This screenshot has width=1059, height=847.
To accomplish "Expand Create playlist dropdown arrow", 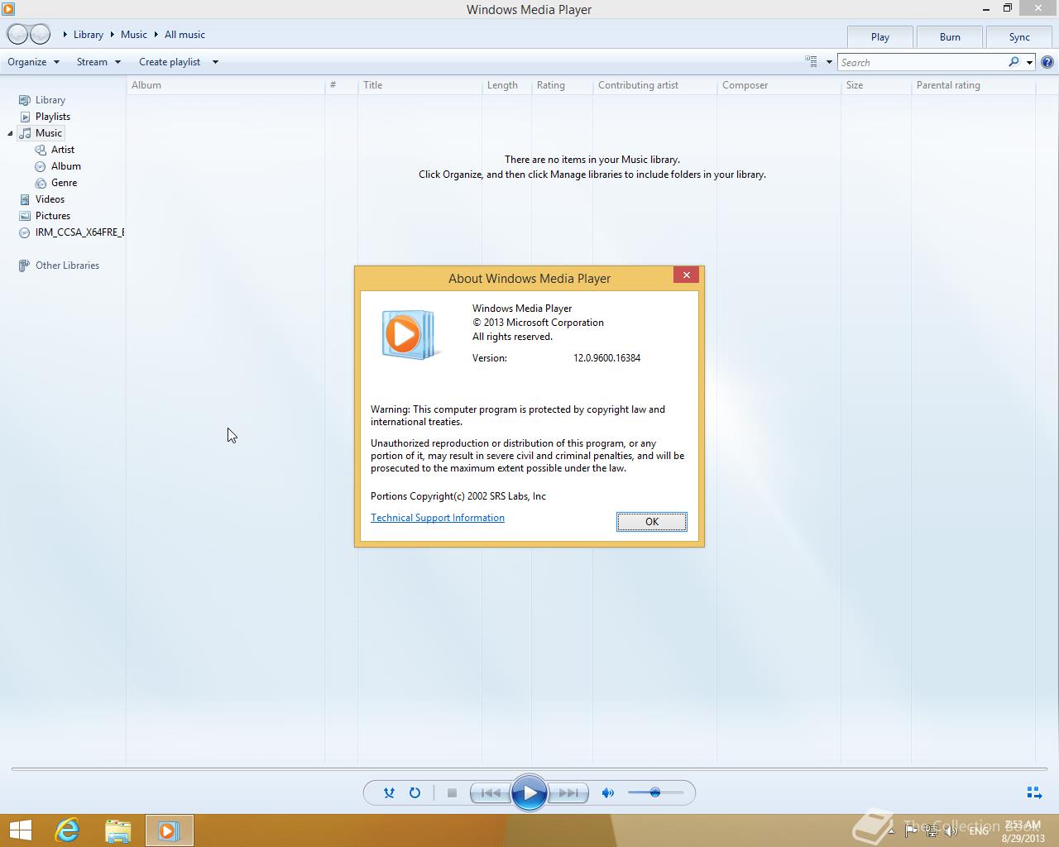I will [x=215, y=62].
